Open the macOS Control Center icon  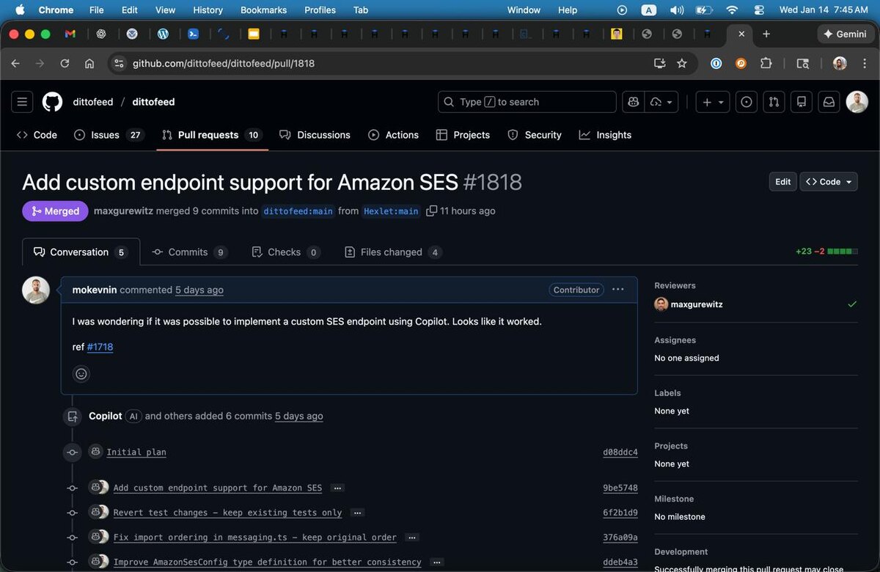point(759,10)
